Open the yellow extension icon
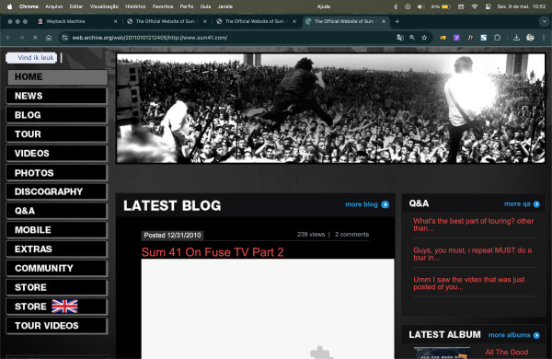The width and height of the screenshot is (552, 359). [443, 38]
